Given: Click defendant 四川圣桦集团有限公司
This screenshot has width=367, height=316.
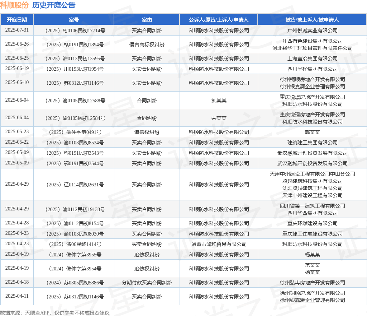Looking at the screenshot, I should pos(313,69).
